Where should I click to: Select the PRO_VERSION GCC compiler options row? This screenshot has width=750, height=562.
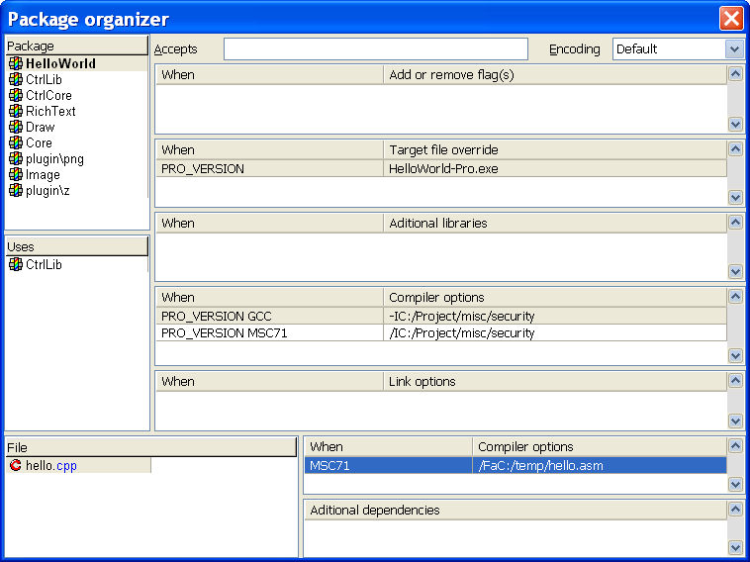[x=441, y=317]
